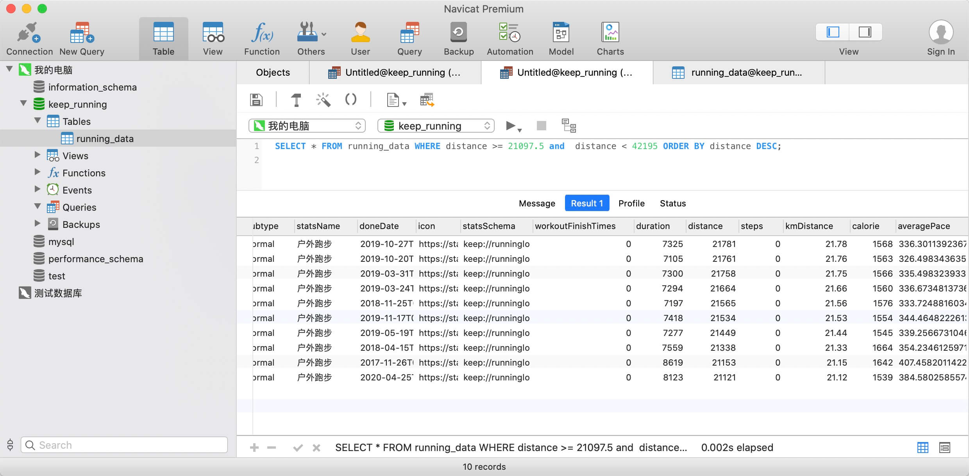Click the Stop query square button
Image resolution: width=969 pixels, height=476 pixels.
[541, 126]
